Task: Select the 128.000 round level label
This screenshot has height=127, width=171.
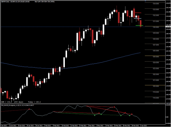Action: click(x=156, y=39)
